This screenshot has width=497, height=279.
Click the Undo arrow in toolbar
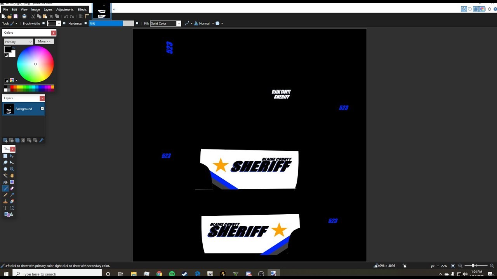[x=66, y=16]
